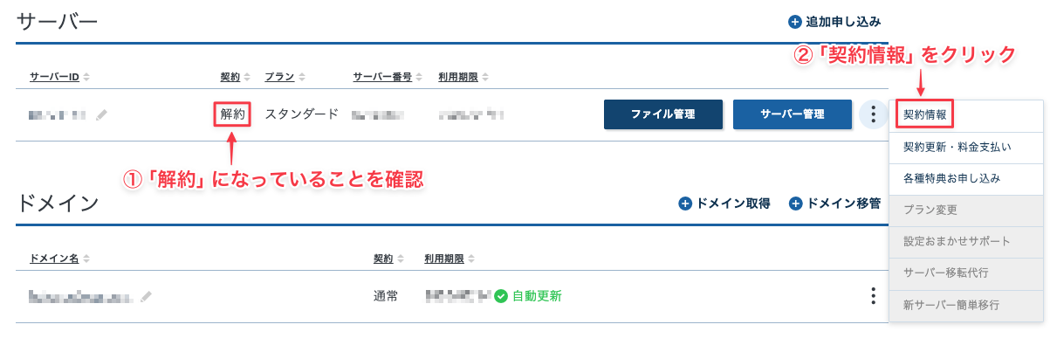Click the pencil icon beside domain name
Screen dimensions: 1050x359
click(x=146, y=297)
